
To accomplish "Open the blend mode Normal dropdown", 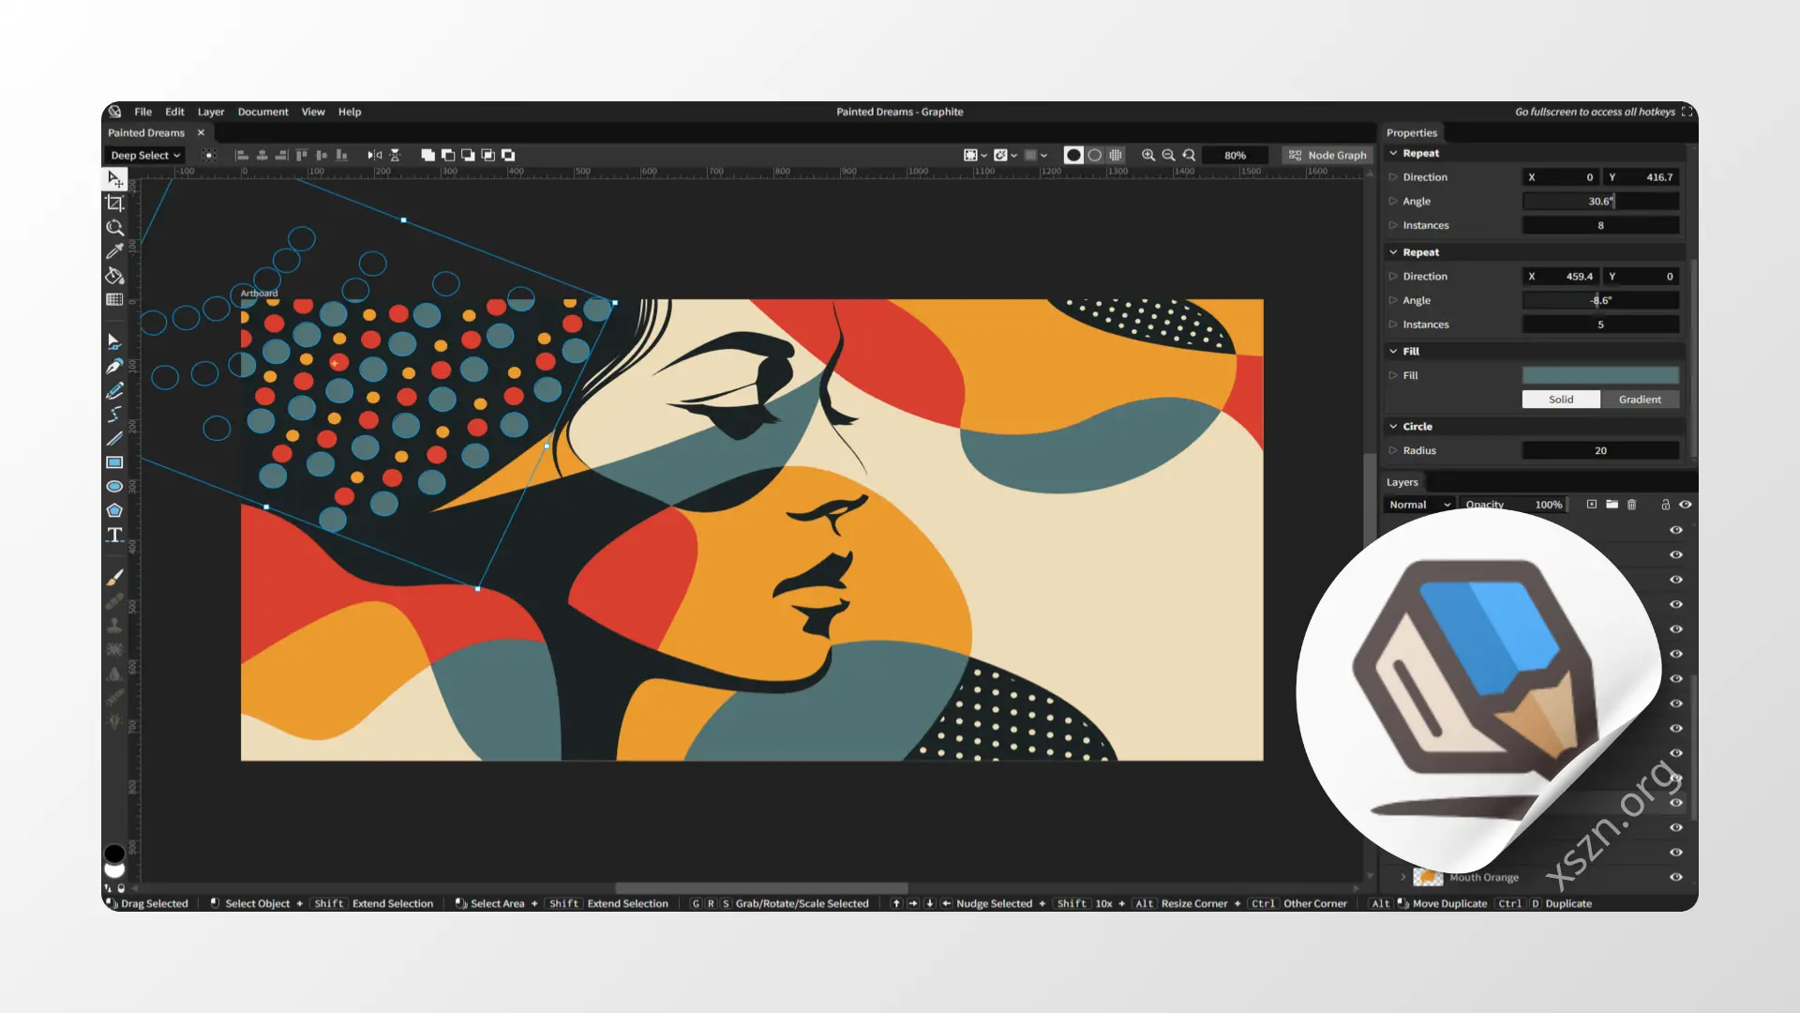I will tap(1419, 505).
